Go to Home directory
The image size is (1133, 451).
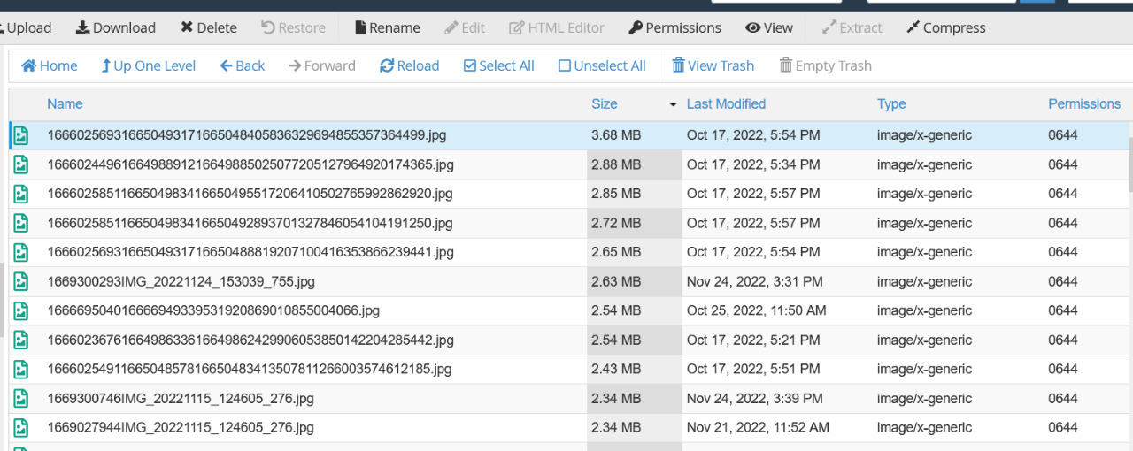click(50, 65)
